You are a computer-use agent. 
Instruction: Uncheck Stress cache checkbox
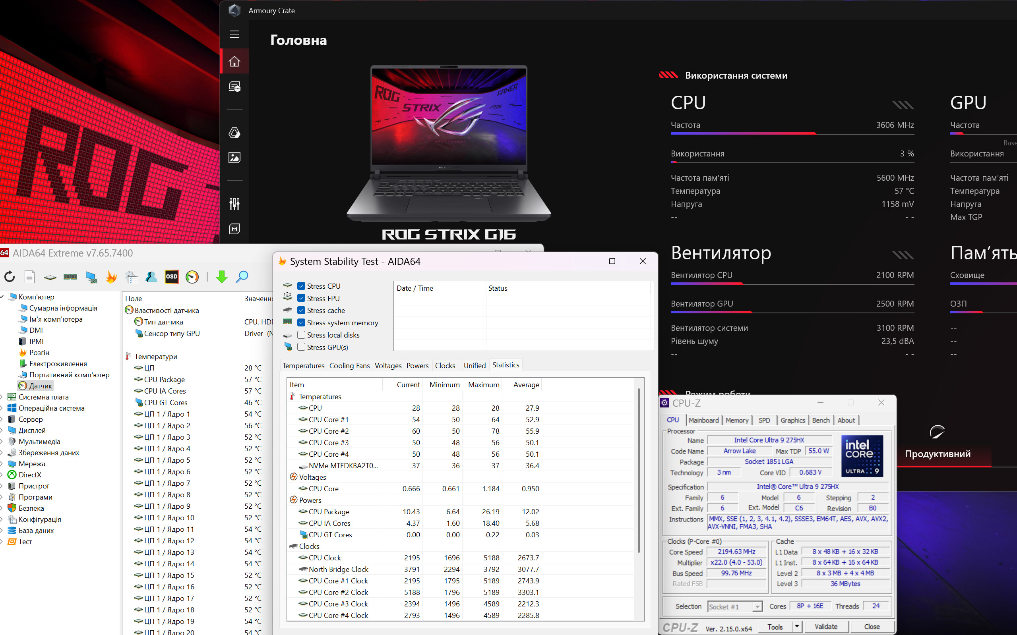click(301, 311)
